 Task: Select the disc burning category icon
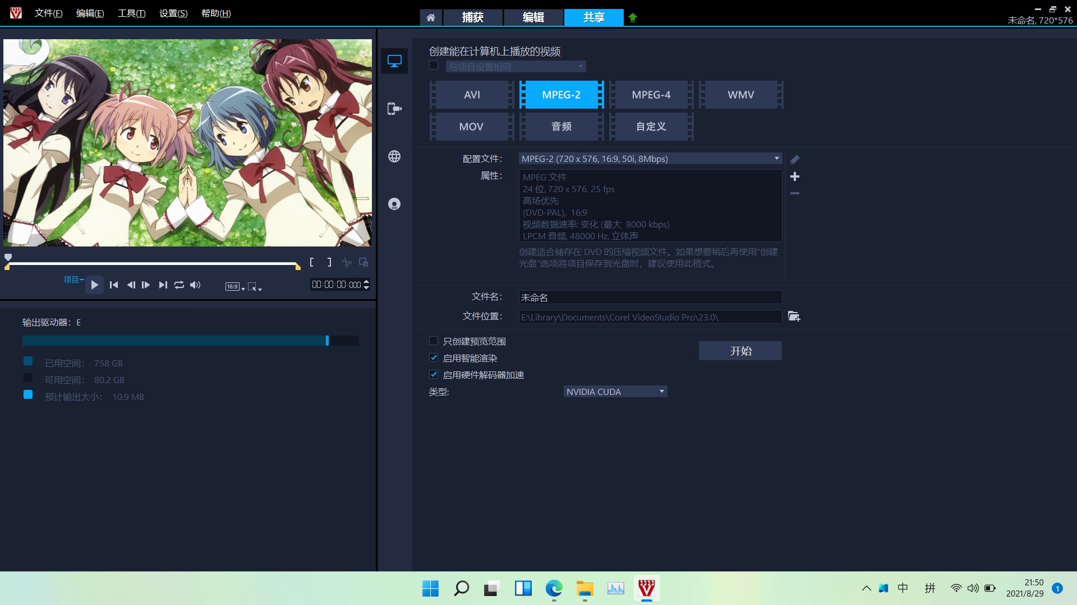pos(394,204)
